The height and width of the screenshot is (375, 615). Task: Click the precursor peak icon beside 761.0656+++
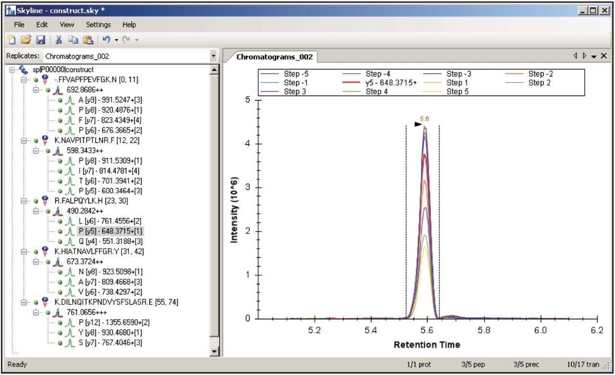click(58, 312)
